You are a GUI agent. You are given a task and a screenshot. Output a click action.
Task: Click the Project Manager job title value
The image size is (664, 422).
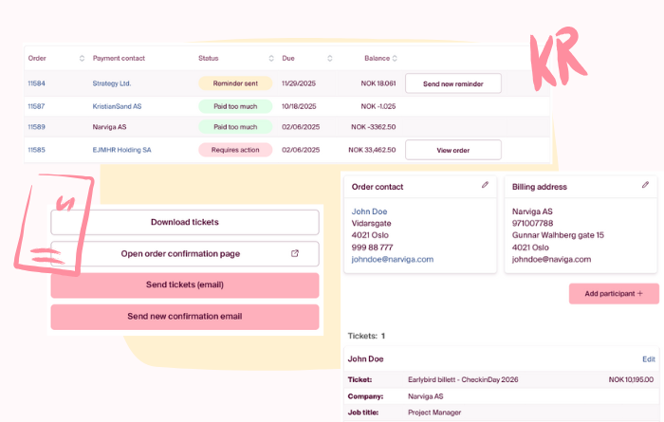(x=434, y=413)
